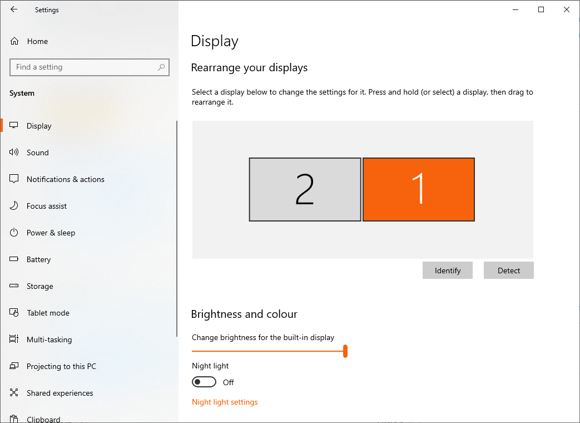Viewport: 580px width, 423px height.
Task: Click the Focus assist moon icon
Action: pos(14,206)
